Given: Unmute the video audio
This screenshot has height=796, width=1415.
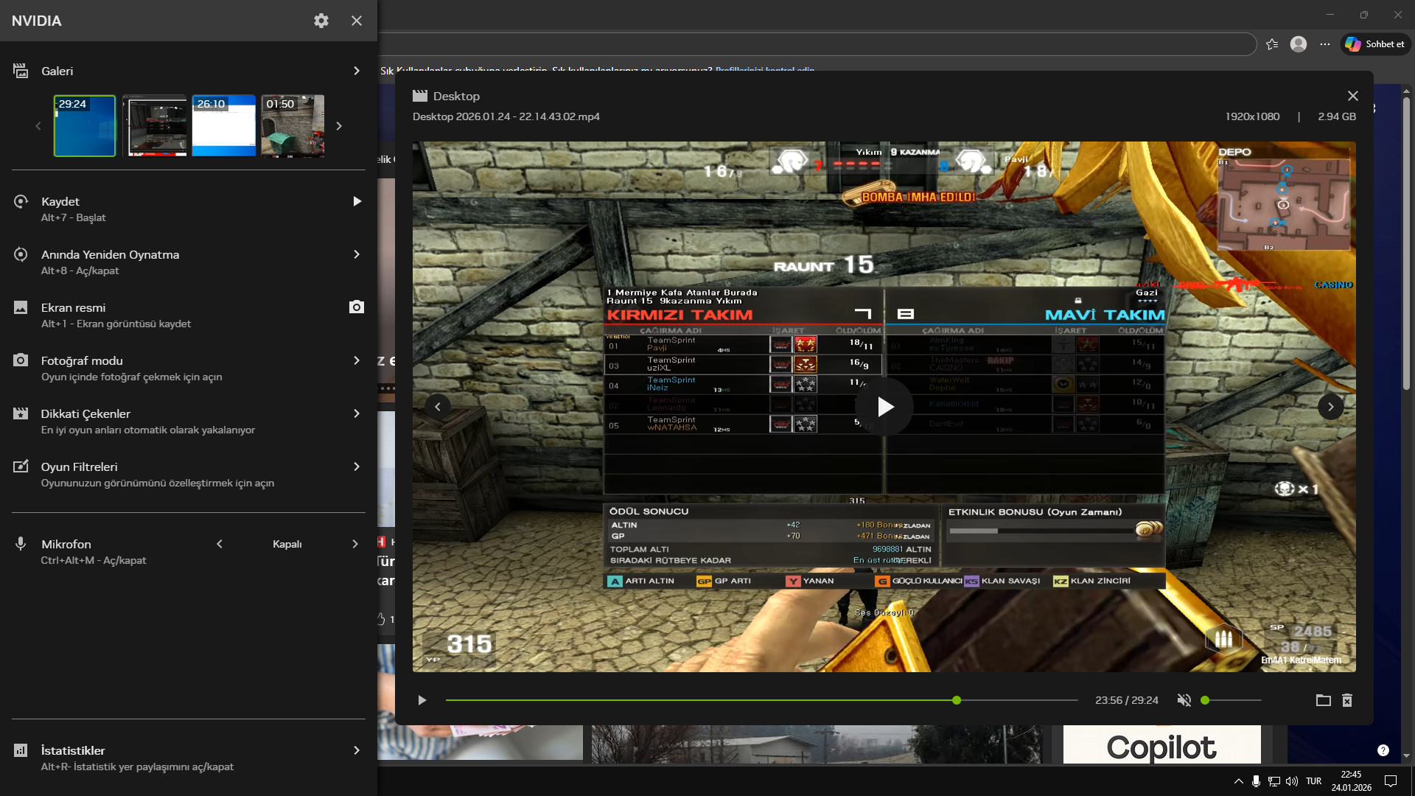Looking at the screenshot, I should [x=1184, y=700].
